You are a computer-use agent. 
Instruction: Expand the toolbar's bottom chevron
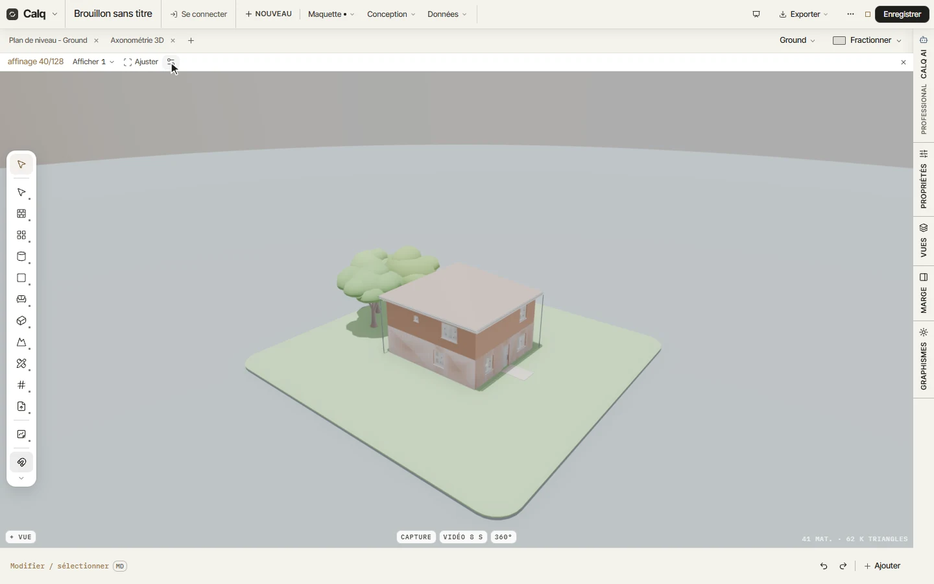(x=21, y=478)
